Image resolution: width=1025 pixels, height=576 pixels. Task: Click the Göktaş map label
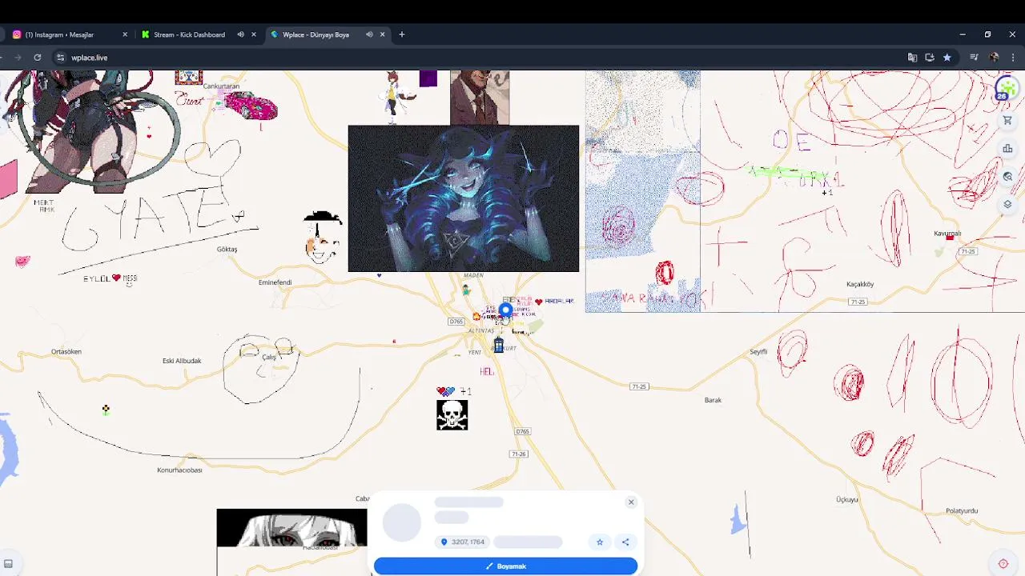(227, 249)
